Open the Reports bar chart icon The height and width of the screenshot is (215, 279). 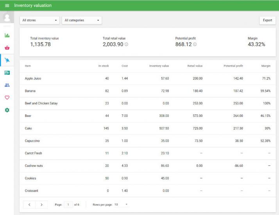[x=7, y=35]
